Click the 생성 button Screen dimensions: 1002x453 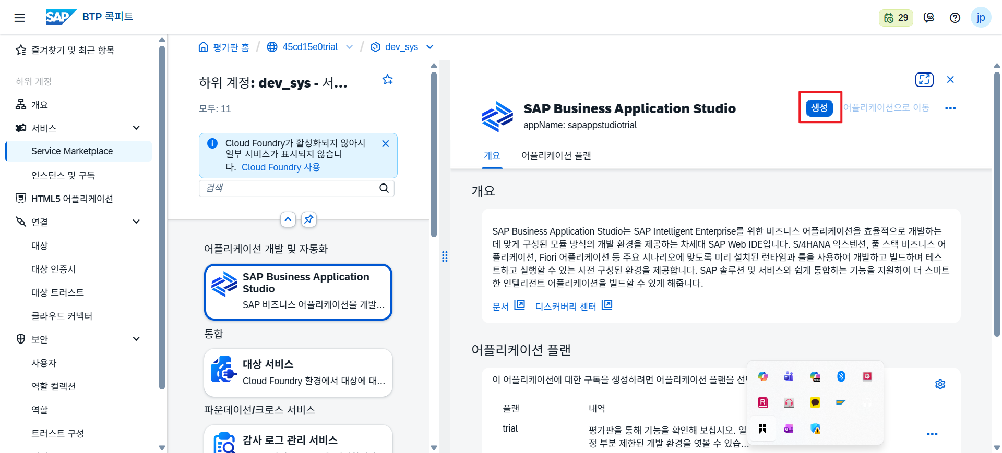819,107
